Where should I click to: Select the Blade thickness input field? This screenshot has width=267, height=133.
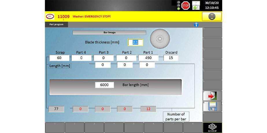(x=135, y=42)
